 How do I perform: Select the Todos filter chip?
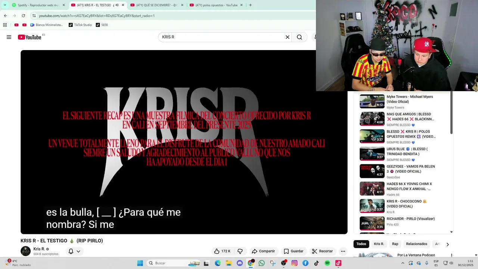(x=361, y=244)
